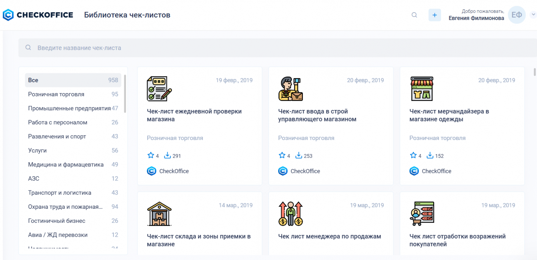
Task: Click the CheckOffice logo icon
Action: pyautogui.click(x=8, y=15)
